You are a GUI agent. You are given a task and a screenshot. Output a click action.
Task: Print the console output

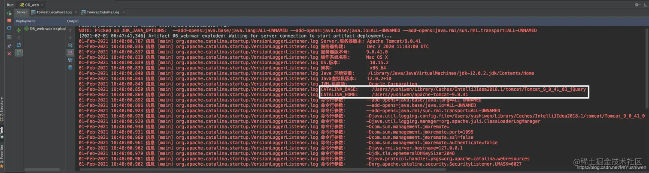click(70, 60)
